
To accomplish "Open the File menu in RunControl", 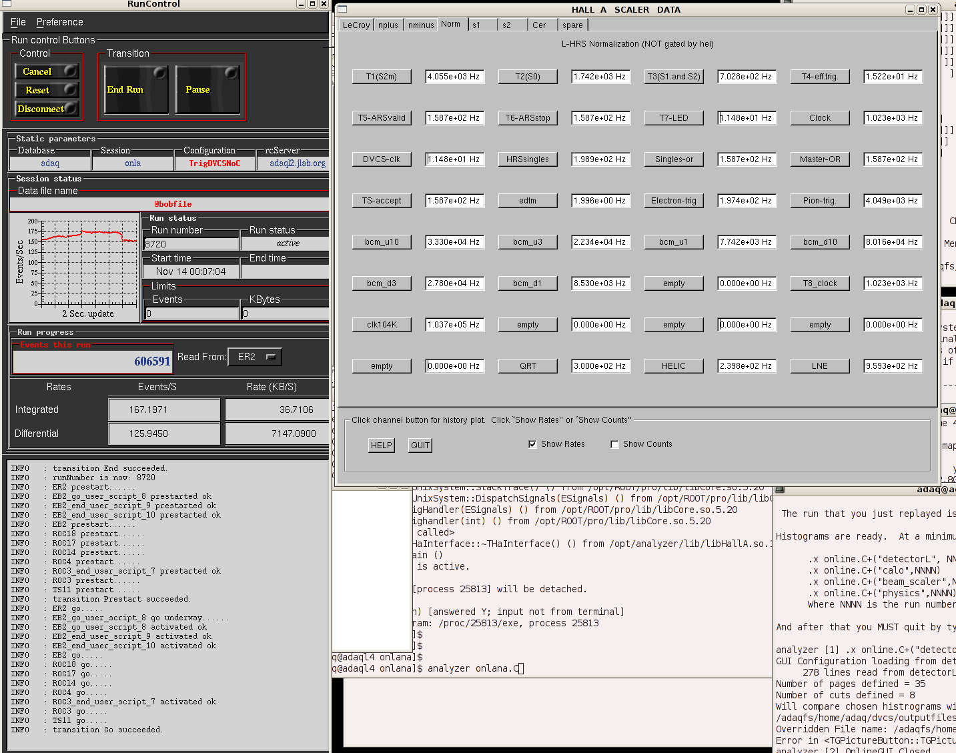I will tap(18, 22).
